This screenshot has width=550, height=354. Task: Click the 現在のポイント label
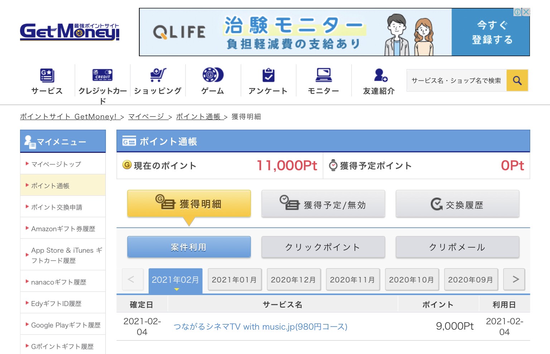click(165, 165)
